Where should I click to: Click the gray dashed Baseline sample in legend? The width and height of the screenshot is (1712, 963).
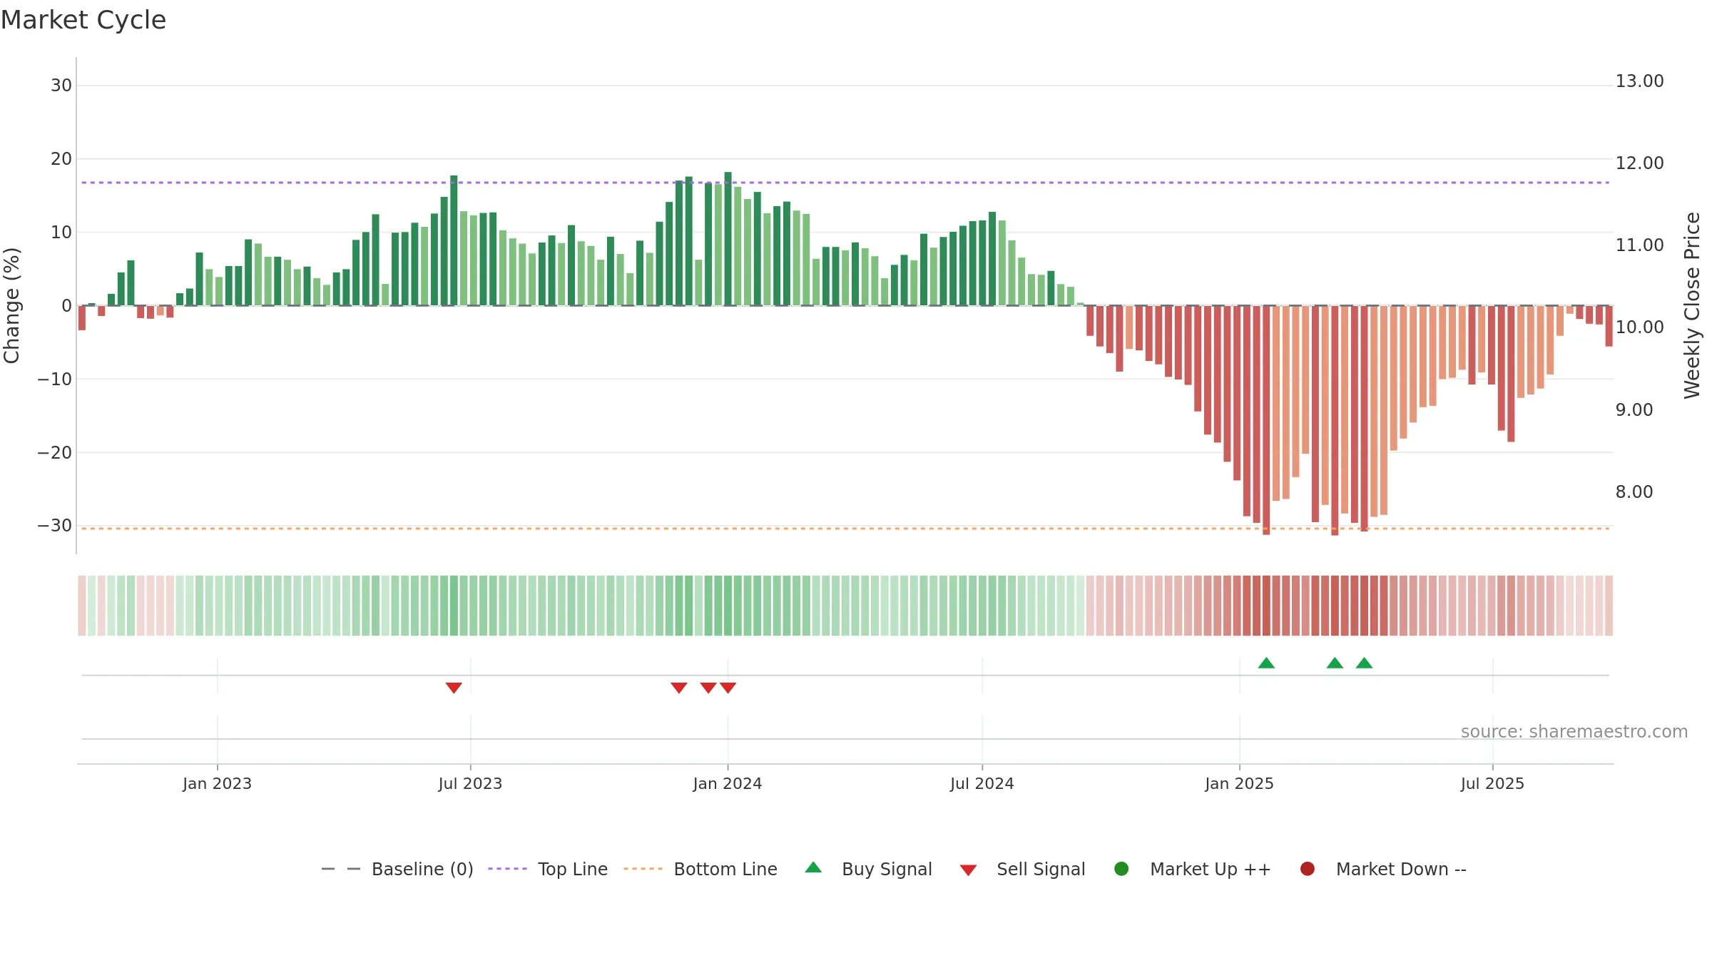(341, 869)
